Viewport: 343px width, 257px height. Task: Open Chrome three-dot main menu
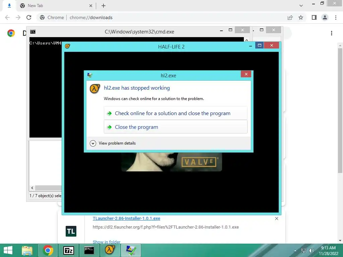(336, 17)
